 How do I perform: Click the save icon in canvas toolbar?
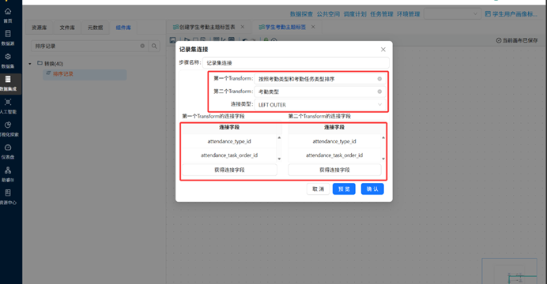point(172,40)
